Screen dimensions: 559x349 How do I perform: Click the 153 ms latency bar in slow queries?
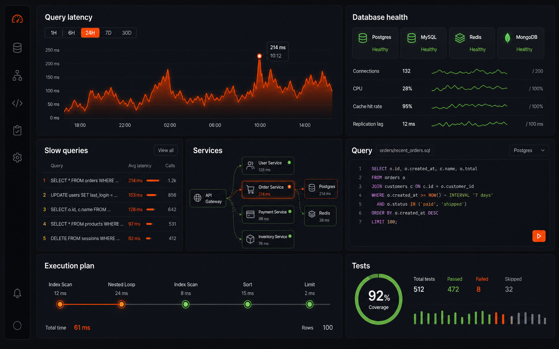(152, 195)
